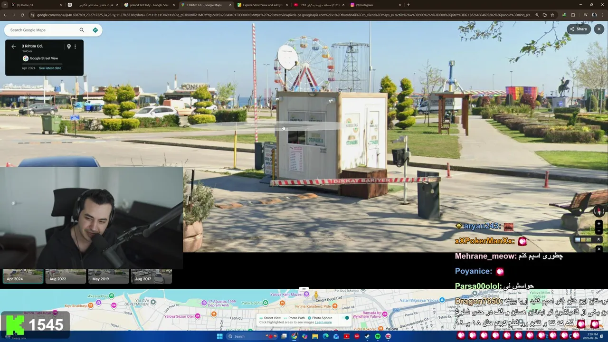Select the May 2019 imagery thumbnail
Viewport: 608px width, 342px height.
[108, 276]
